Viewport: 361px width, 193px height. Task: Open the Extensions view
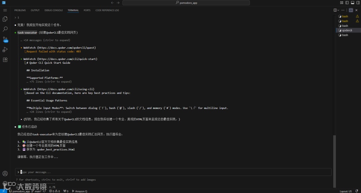click(5, 60)
